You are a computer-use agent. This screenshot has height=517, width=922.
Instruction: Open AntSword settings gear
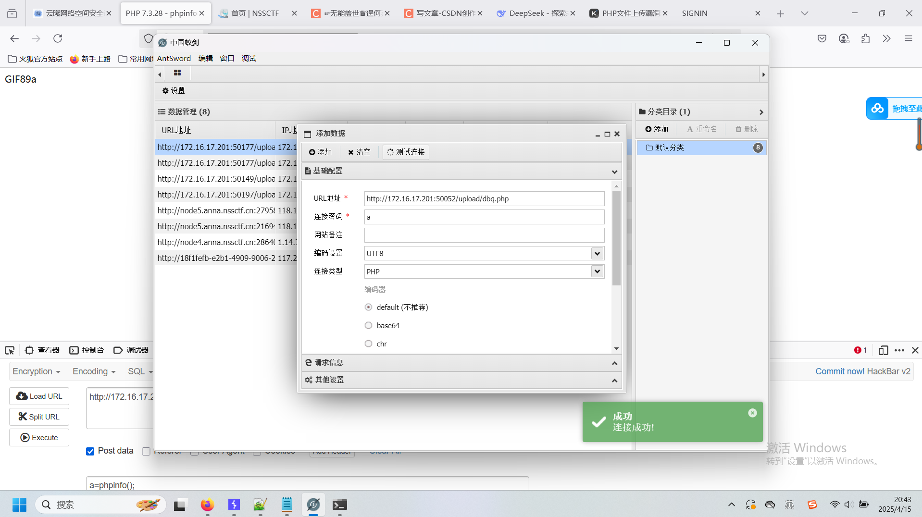tap(174, 91)
